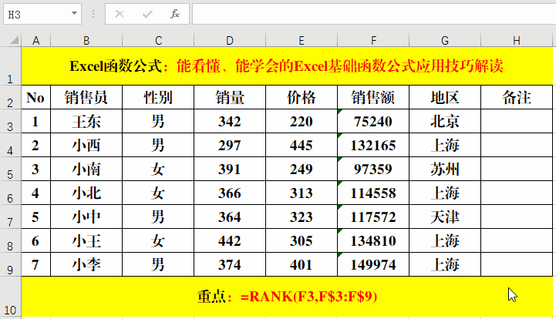
Task: Select row 2 header
Action: tap(10, 97)
